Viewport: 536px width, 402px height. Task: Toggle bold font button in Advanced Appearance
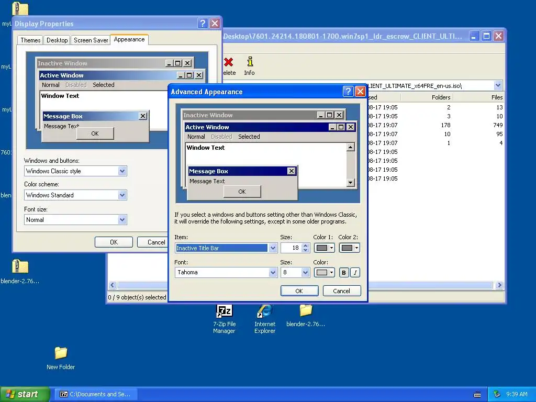pyautogui.click(x=344, y=272)
